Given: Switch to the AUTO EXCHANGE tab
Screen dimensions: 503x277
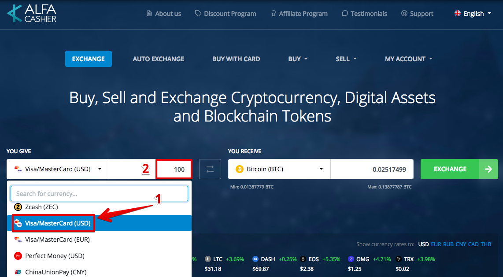Looking at the screenshot, I should coord(159,59).
